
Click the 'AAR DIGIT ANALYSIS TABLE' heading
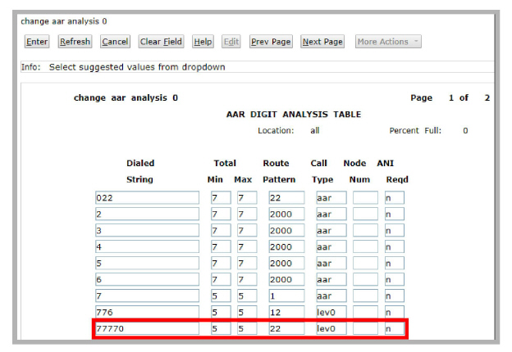tap(294, 115)
